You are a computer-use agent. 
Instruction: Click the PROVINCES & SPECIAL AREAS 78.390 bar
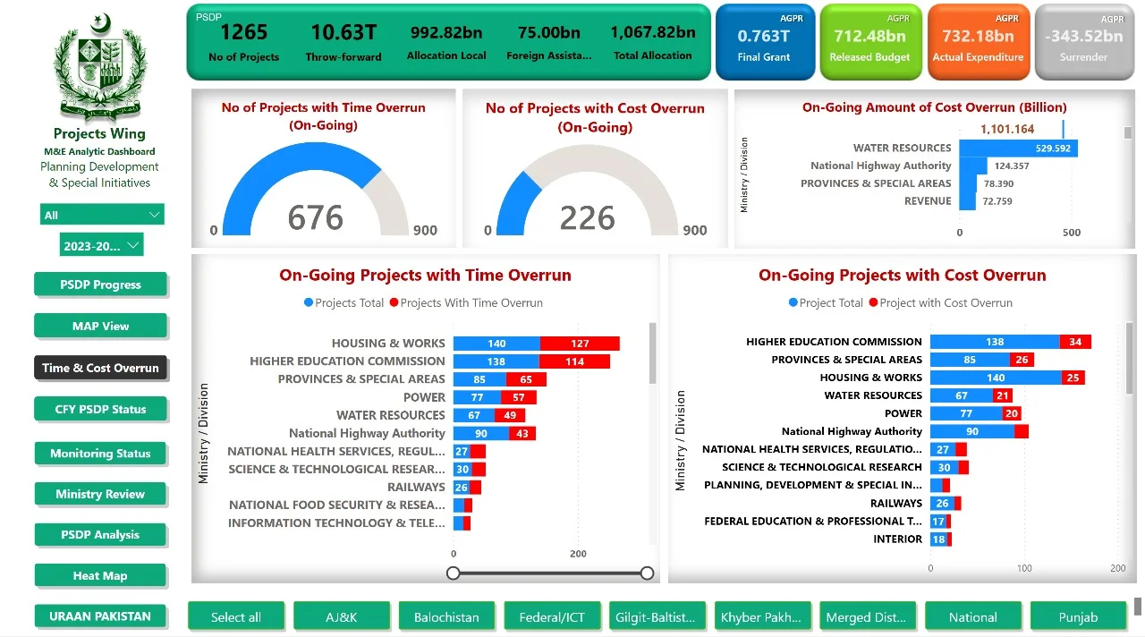[x=969, y=183]
